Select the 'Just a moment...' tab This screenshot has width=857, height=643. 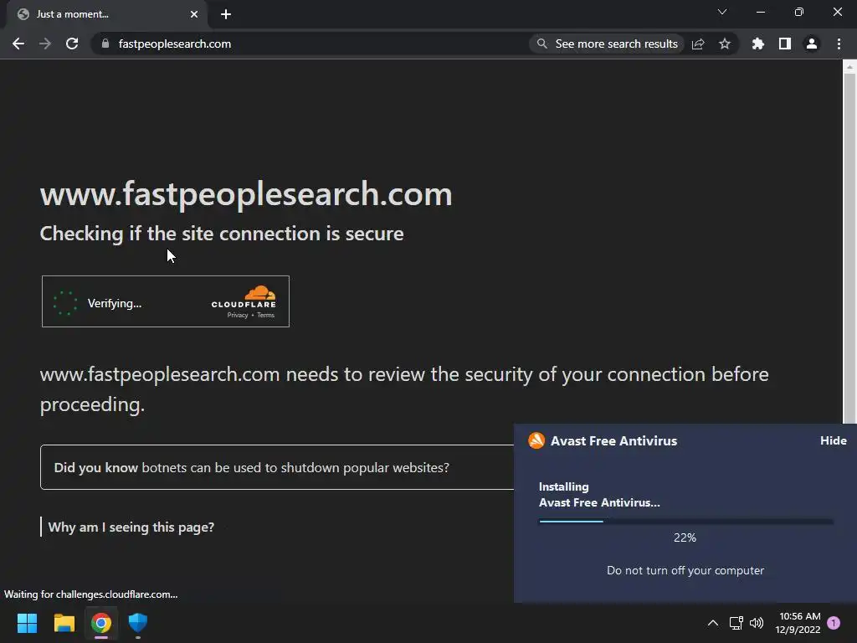click(x=106, y=14)
